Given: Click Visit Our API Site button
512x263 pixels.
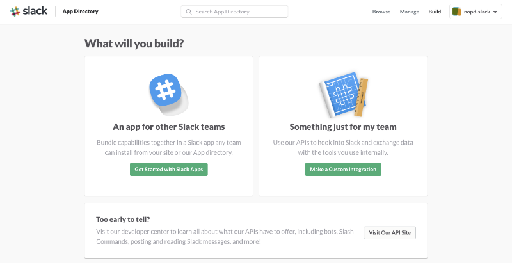Looking at the screenshot, I should (390, 233).
